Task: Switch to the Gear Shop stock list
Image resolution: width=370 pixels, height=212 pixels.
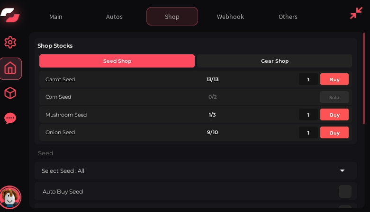Action: click(274, 61)
